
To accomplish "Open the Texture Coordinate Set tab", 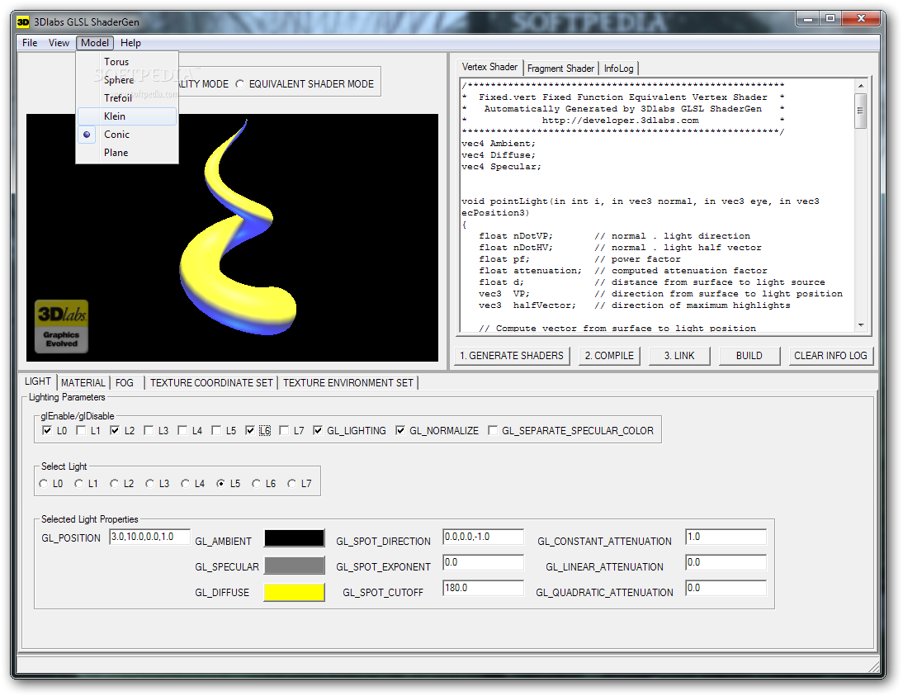I will click(x=211, y=383).
